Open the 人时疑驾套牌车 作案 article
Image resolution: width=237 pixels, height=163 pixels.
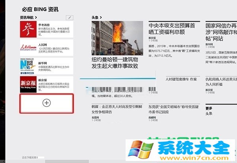[x=181, y=79]
